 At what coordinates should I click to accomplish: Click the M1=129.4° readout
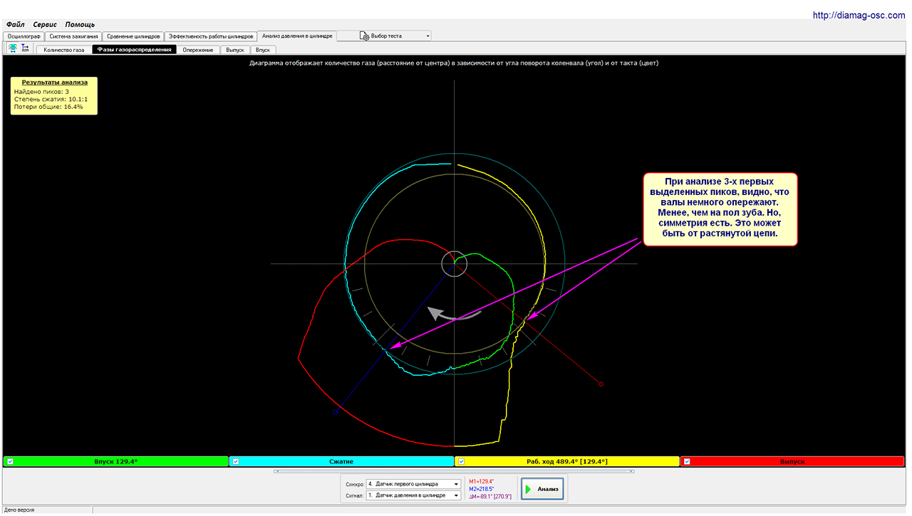pyautogui.click(x=481, y=482)
